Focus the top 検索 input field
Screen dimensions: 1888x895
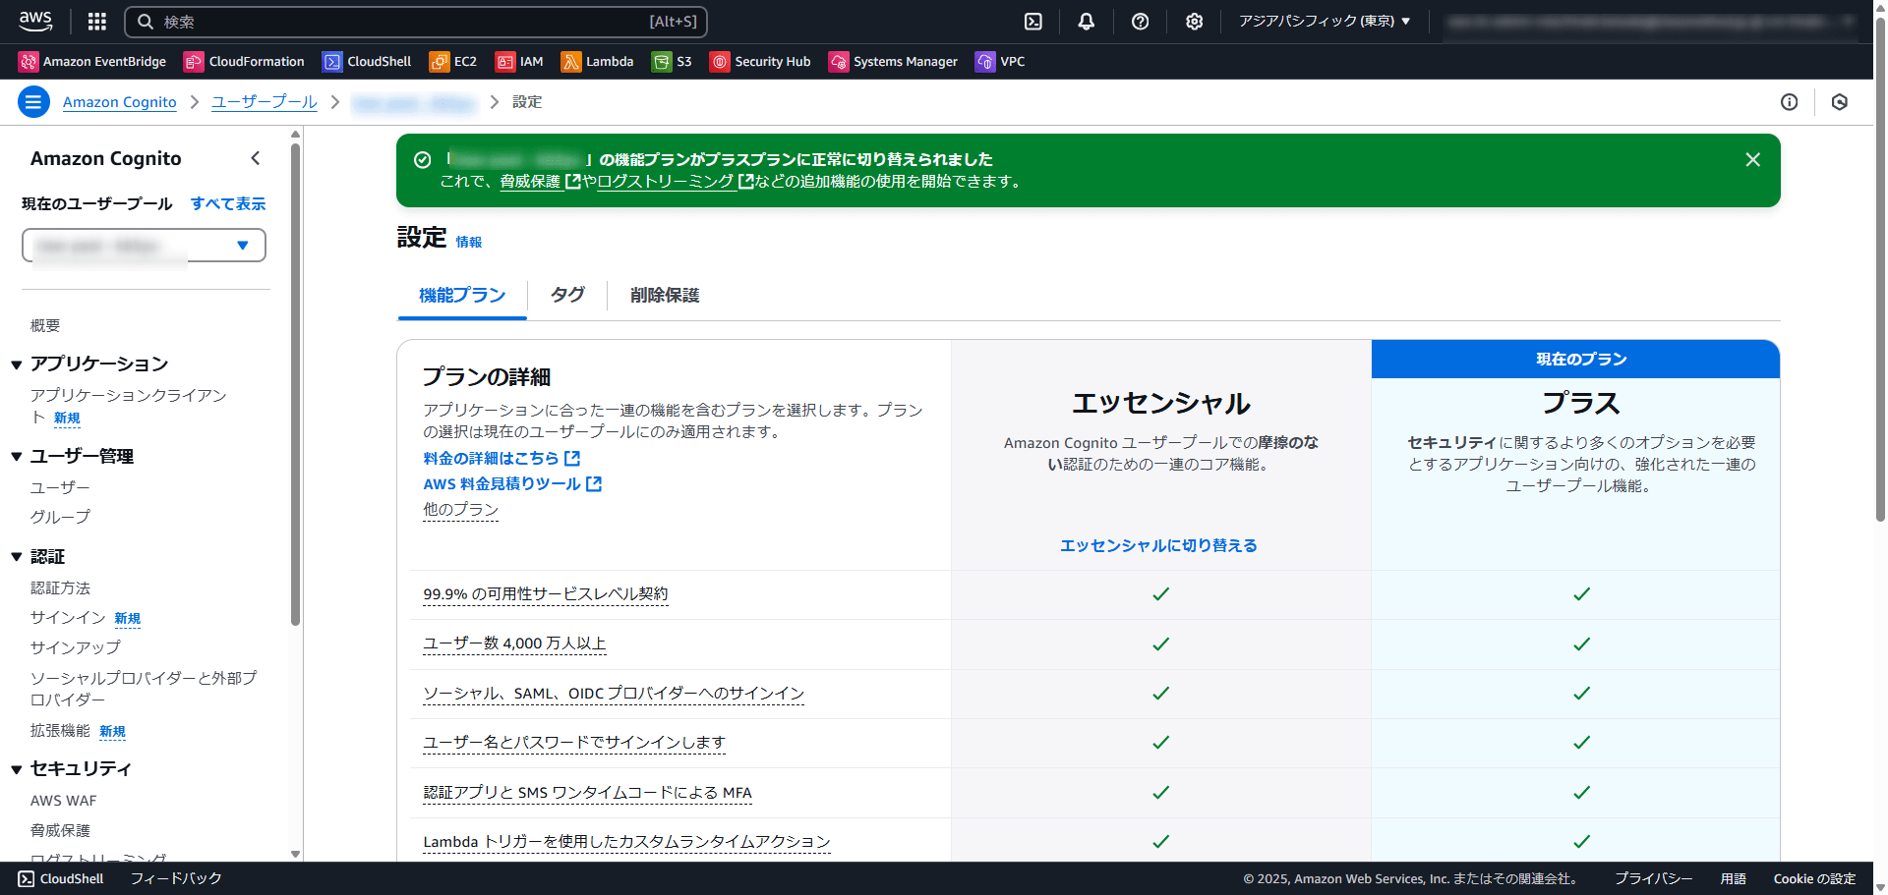tap(415, 22)
